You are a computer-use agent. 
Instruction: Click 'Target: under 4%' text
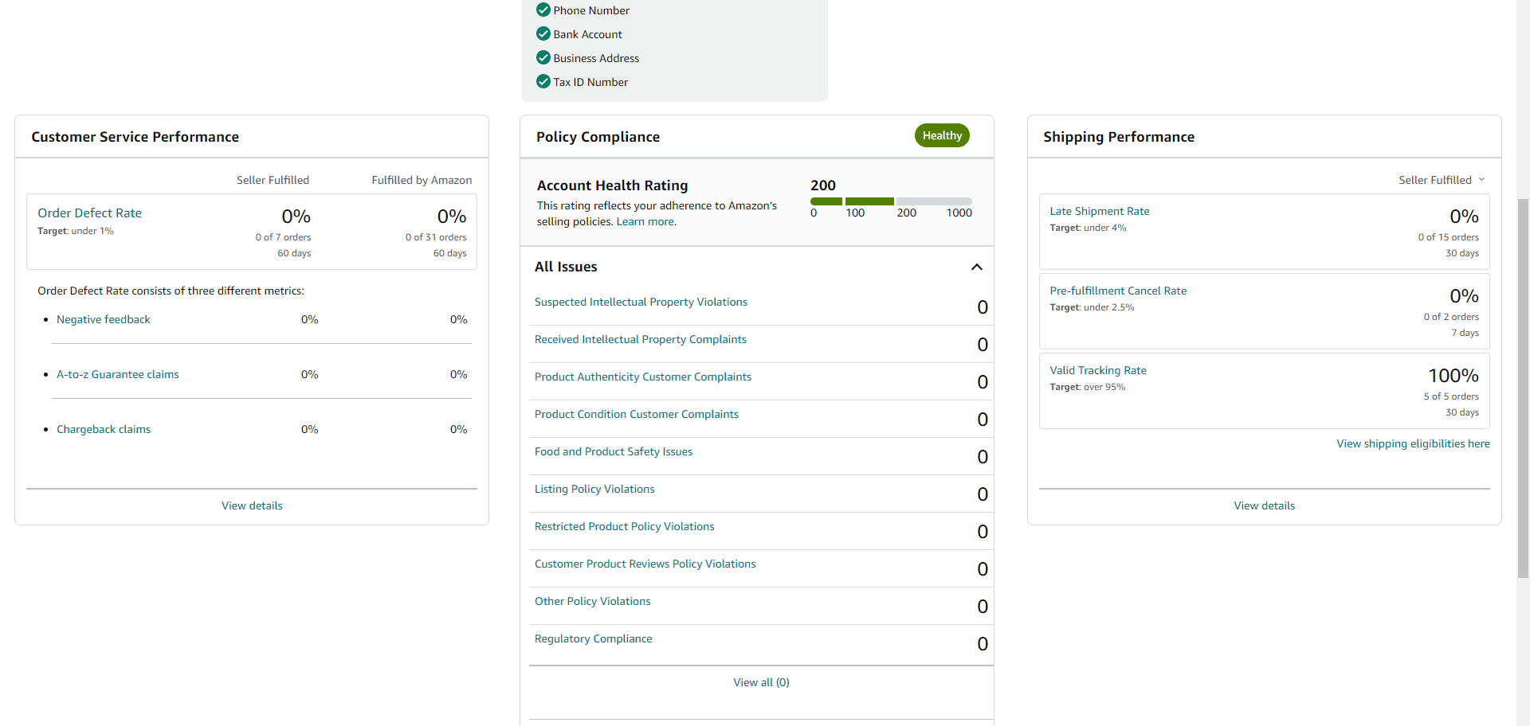point(1088,228)
